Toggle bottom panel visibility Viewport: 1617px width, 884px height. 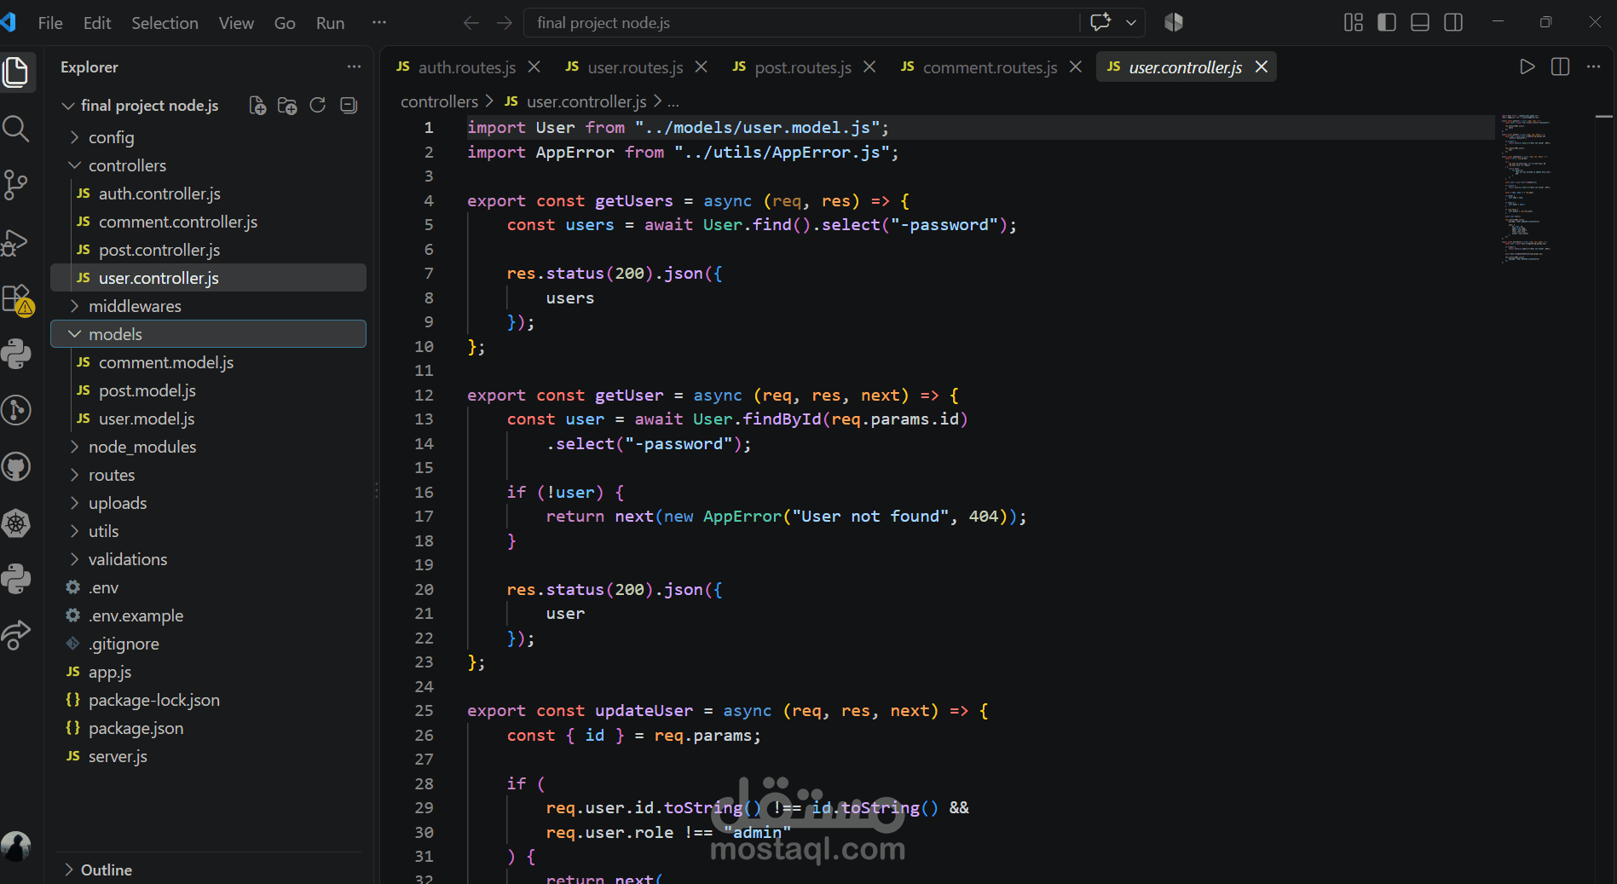1420,22
